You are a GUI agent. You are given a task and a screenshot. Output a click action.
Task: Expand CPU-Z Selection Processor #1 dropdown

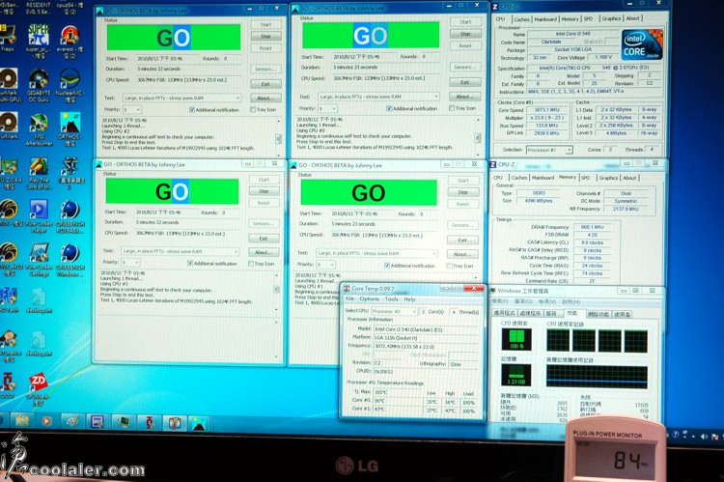coord(549,150)
